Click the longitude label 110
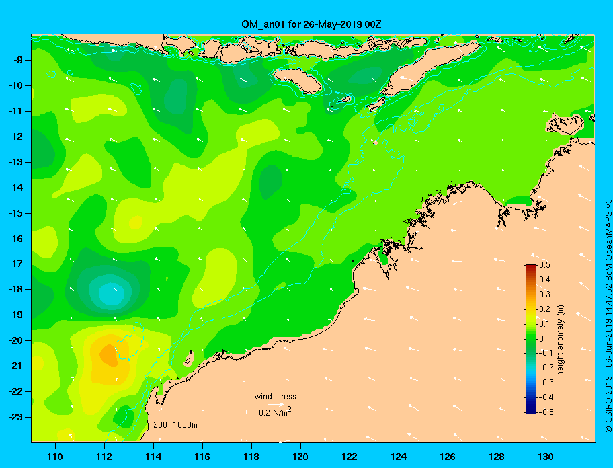Image resolution: width=613 pixels, height=468 pixels. click(x=55, y=457)
